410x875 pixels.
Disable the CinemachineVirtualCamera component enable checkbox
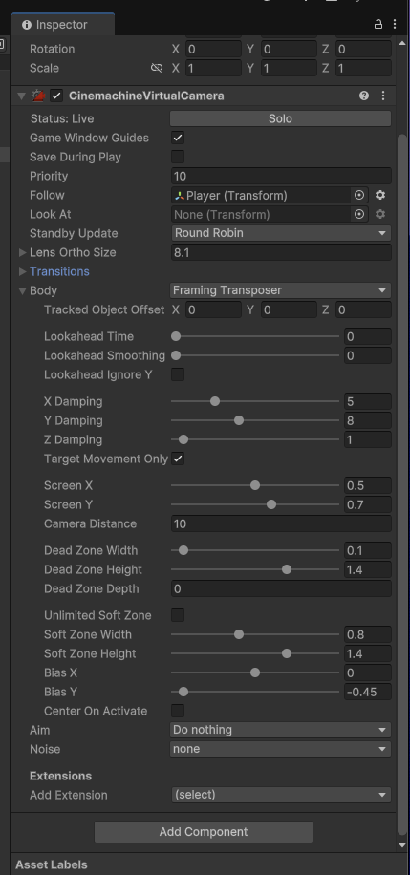point(56,96)
